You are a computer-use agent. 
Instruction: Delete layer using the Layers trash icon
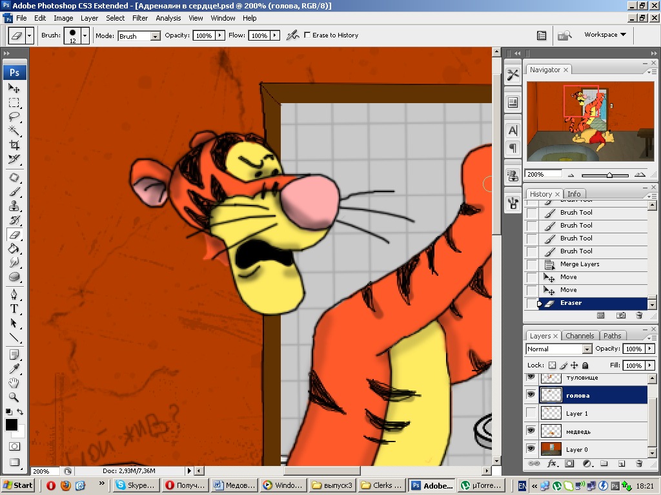click(639, 463)
